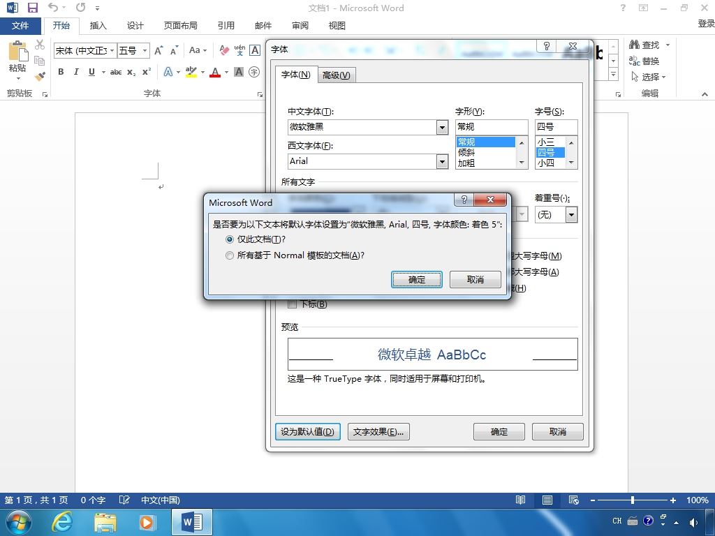
Task: Click the Replace icon in editing group
Action: [x=634, y=61]
